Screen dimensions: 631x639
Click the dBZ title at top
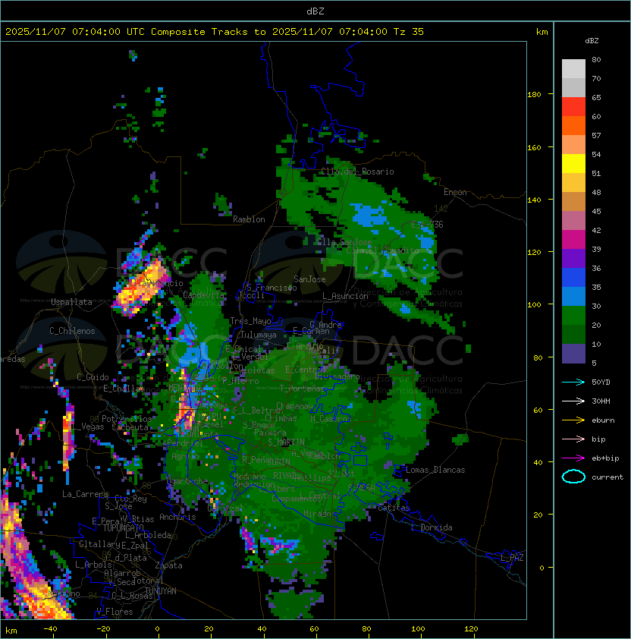tap(315, 11)
